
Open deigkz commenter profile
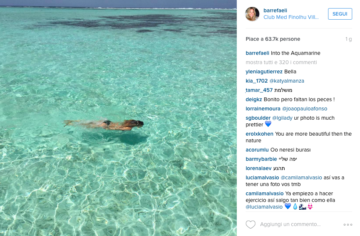click(x=254, y=99)
